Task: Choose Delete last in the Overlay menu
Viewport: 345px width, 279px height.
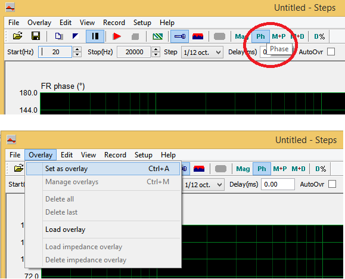Action: (103, 212)
